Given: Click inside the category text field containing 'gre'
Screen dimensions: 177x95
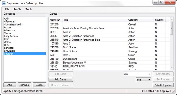Looking at the screenshot, I should click(x=136, y=74).
